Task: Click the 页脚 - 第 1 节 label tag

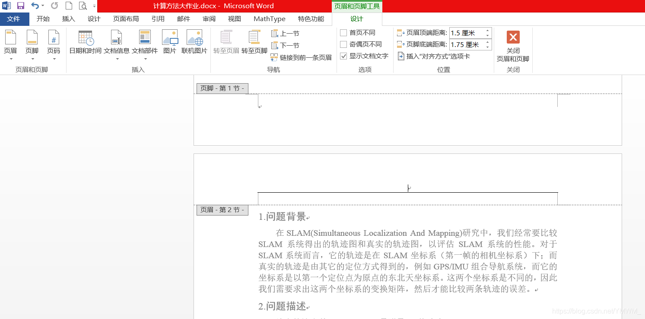Action: [x=222, y=88]
